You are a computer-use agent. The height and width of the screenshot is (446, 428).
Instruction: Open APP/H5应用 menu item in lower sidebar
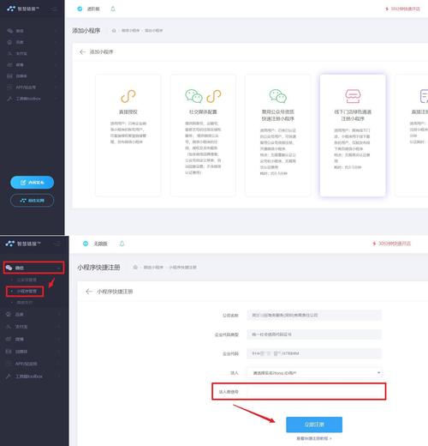point(26,364)
